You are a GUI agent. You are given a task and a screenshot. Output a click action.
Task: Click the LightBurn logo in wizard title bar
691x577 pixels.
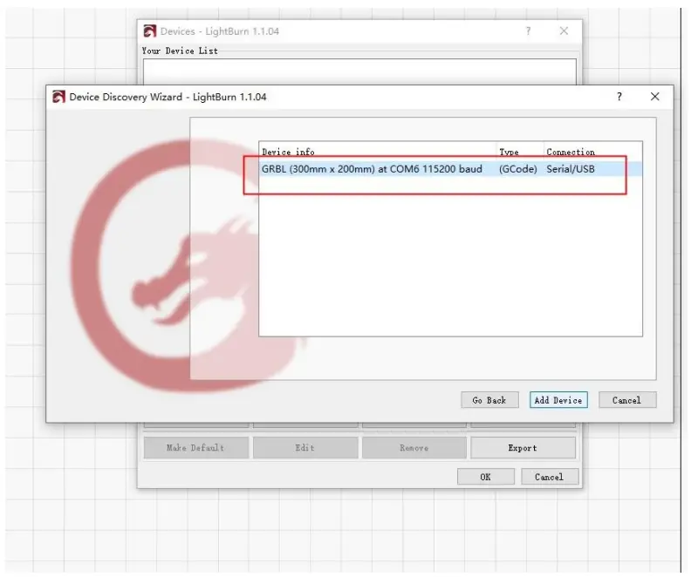[58, 97]
